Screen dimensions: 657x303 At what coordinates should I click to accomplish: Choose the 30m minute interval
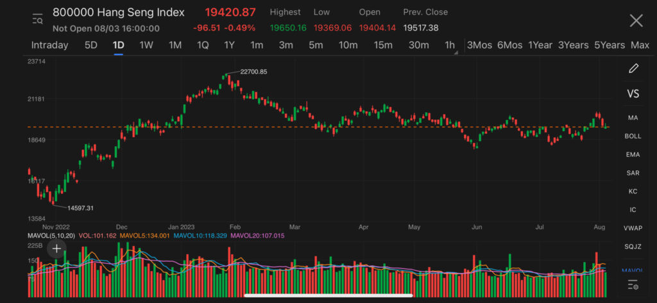(418, 45)
